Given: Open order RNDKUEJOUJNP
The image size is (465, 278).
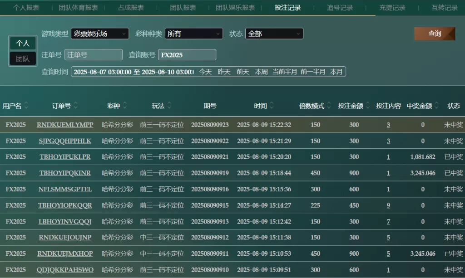Looking at the screenshot, I should 65,238.
